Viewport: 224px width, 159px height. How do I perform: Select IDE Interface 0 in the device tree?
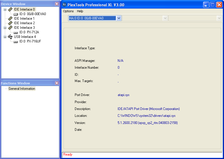pyautogui.click(x=24, y=9)
